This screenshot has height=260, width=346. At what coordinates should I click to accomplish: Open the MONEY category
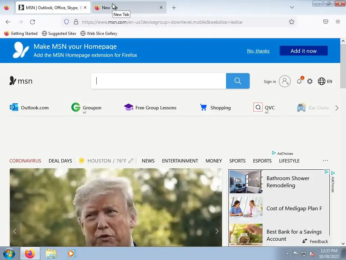[214, 161]
